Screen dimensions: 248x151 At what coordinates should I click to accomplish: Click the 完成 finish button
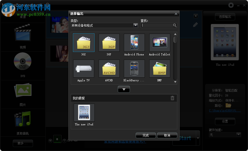pos(146,135)
